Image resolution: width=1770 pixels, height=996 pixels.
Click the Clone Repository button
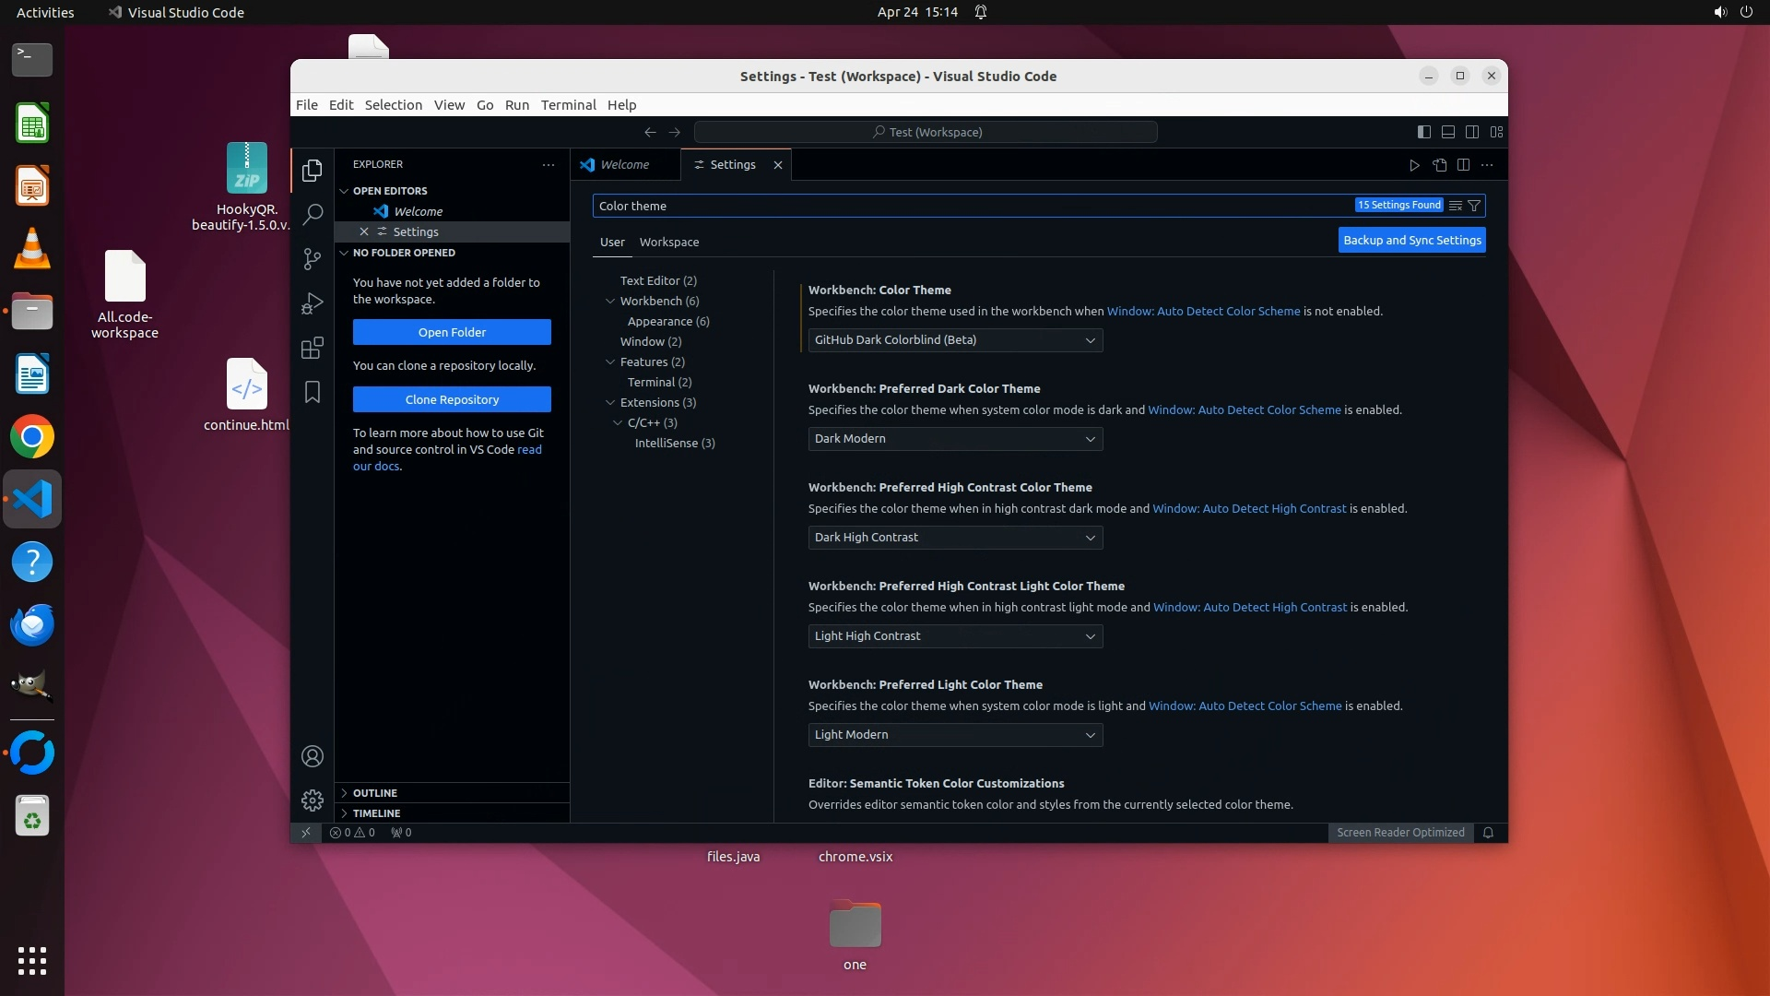click(452, 399)
